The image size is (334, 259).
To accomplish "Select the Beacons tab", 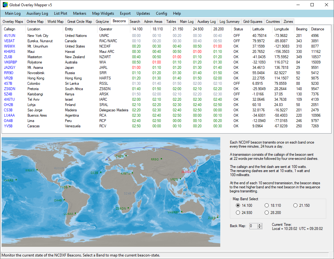I will pos(119,21).
